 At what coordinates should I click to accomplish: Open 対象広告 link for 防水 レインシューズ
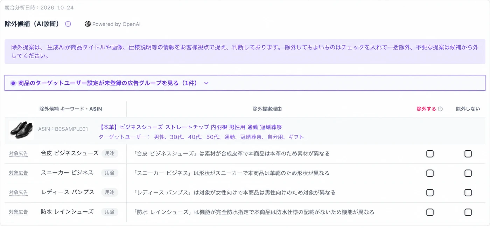pyautogui.click(x=18, y=212)
